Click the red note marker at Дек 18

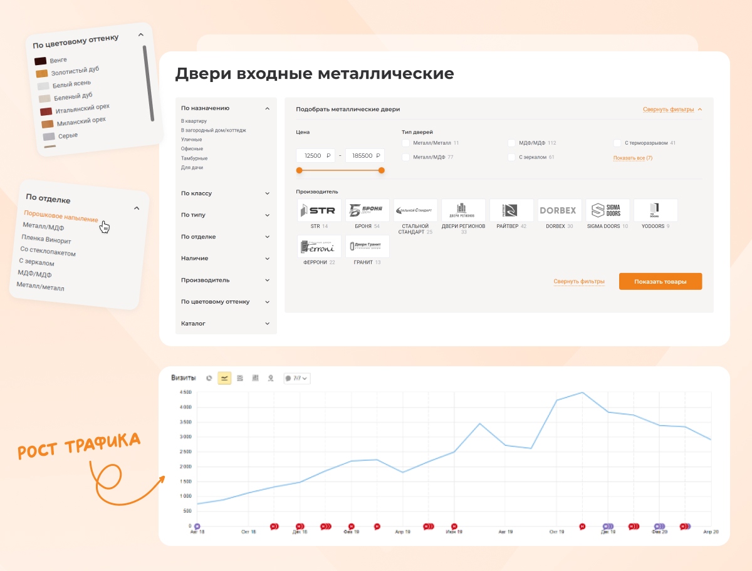point(300,527)
